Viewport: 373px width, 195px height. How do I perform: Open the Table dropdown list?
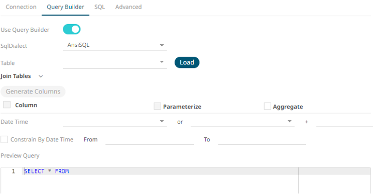[x=114, y=63]
